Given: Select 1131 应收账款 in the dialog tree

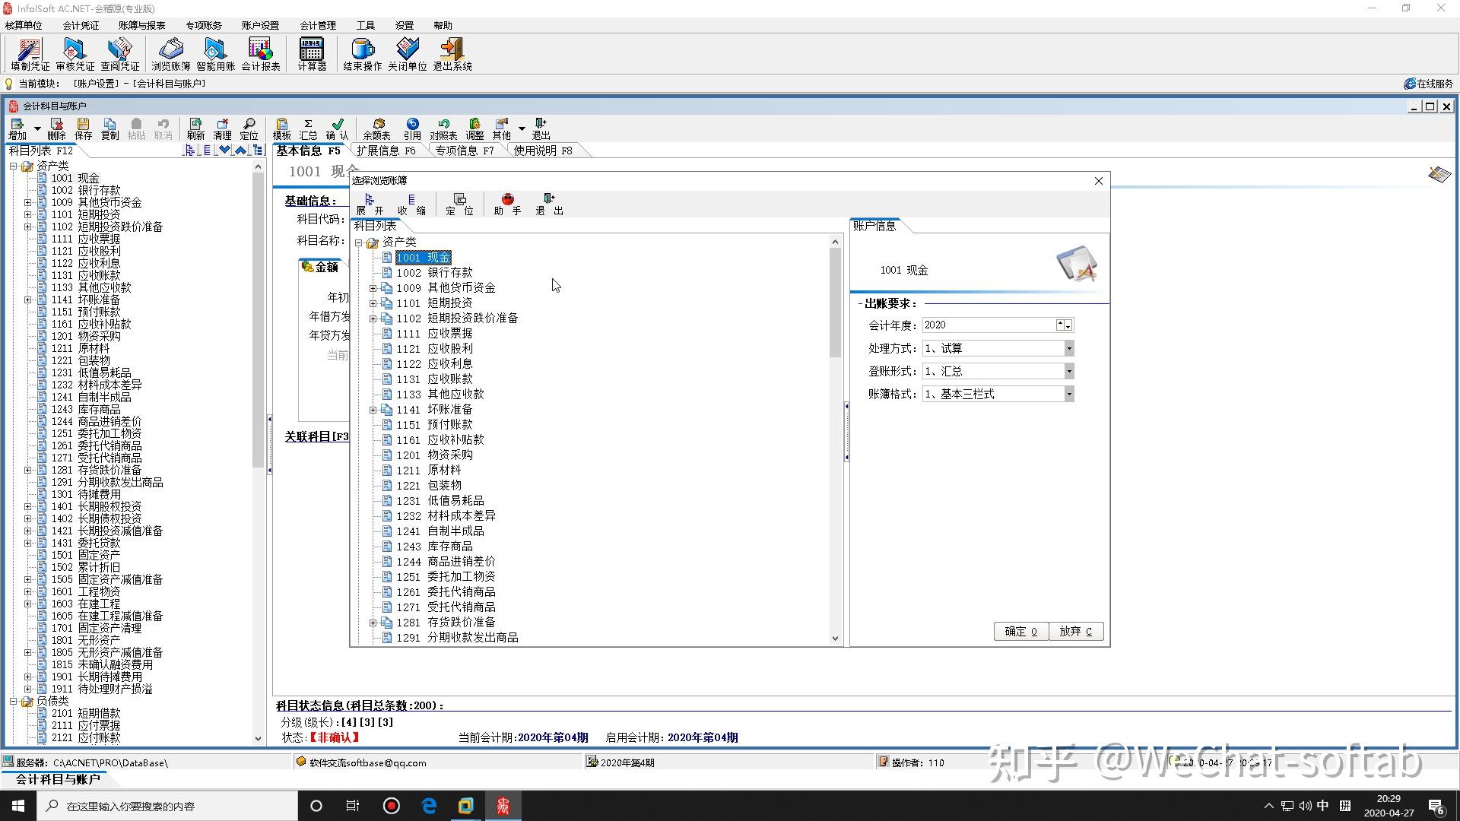Looking at the screenshot, I should tap(434, 379).
